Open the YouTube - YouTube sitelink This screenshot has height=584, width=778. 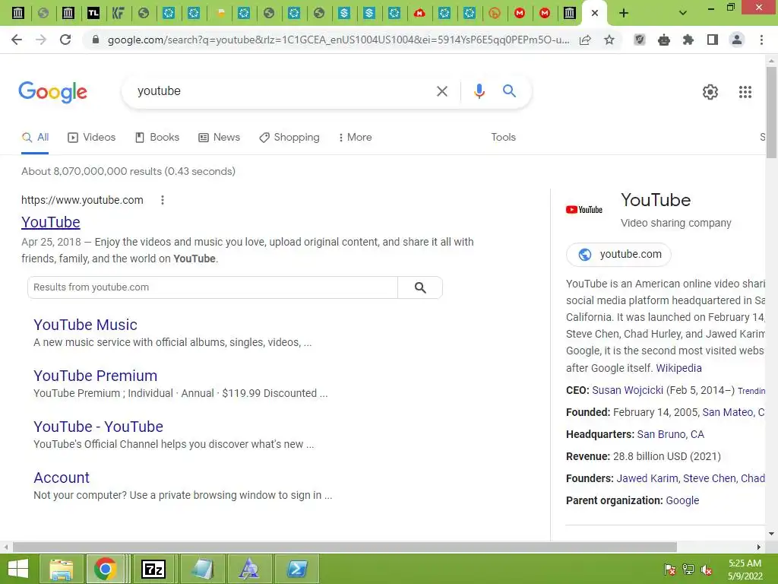tap(98, 427)
